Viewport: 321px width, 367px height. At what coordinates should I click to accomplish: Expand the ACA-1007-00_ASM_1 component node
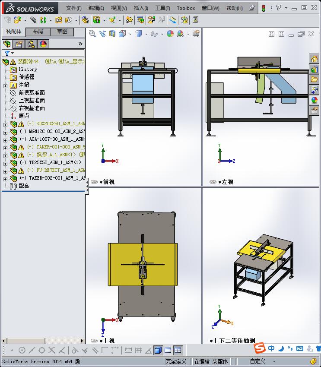[x=5, y=140]
